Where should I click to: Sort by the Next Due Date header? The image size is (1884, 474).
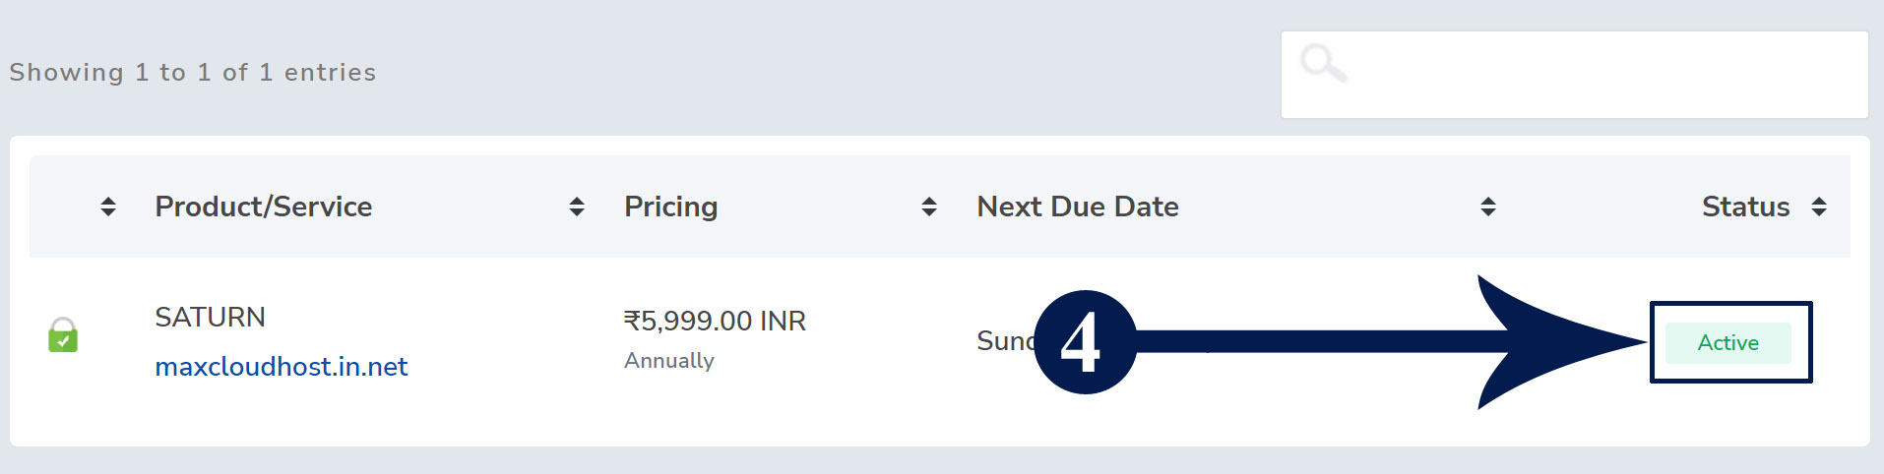pyautogui.click(x=1078, y=207)
